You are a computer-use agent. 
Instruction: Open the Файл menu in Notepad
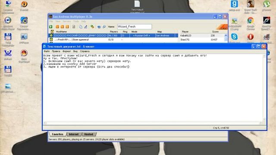click(47, 51)
